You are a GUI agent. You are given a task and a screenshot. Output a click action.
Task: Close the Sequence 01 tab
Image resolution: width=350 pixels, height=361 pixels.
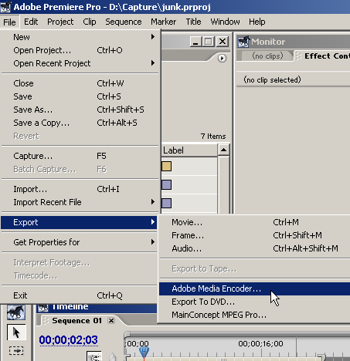coord(111,321)
